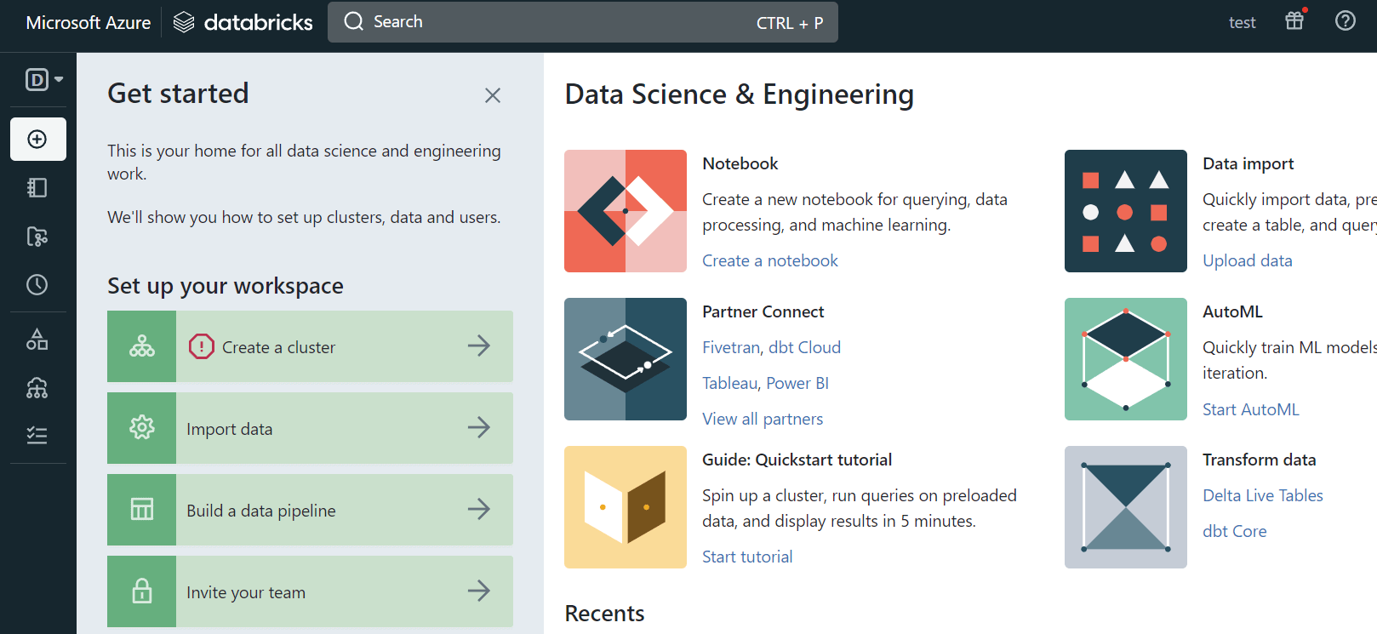Click the View all partners link
This screenshot has height=634, width=1377.
point(762,419)
